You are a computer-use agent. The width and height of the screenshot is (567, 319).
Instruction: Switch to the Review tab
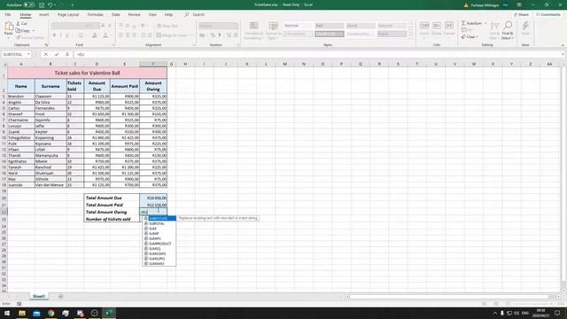(x=134, y=15)
